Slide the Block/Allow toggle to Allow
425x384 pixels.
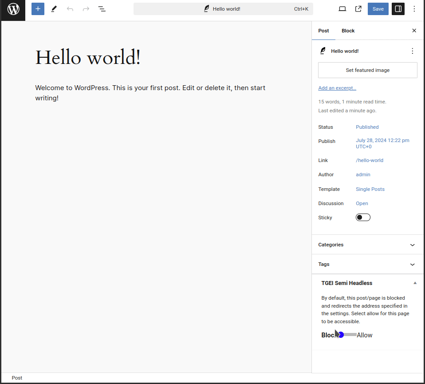click(x=347, y=335)
